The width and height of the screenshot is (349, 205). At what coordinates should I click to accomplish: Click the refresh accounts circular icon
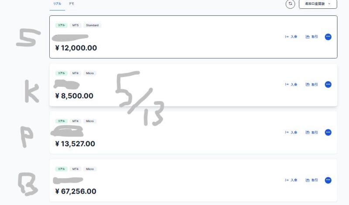coord(290,4)
